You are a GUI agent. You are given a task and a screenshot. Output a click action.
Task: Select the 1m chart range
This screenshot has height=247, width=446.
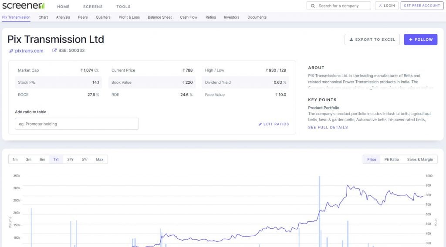15,159
